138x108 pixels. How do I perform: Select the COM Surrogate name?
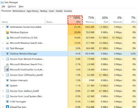click(18, 102)
